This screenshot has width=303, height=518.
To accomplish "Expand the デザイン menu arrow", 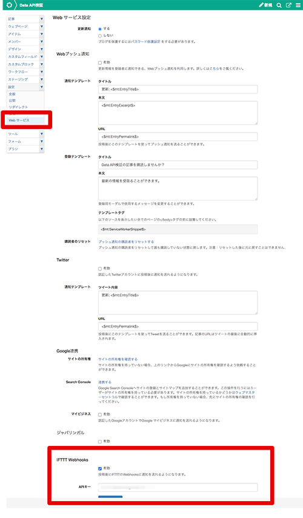I will click(x=42, y=49).
